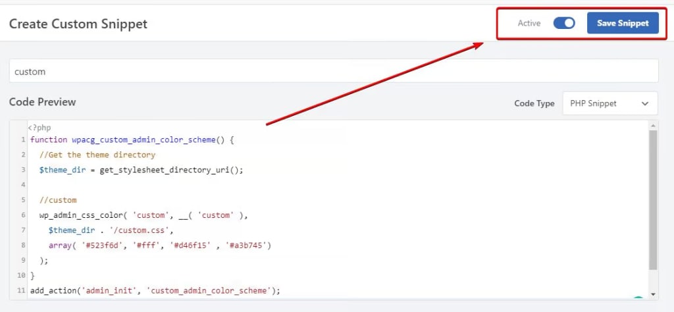Click line number 4 in the gutter
The image size is (674, 312).
click(23, 185)
